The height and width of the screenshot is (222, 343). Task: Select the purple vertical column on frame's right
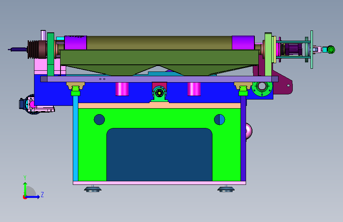click(x=243, y=138)
